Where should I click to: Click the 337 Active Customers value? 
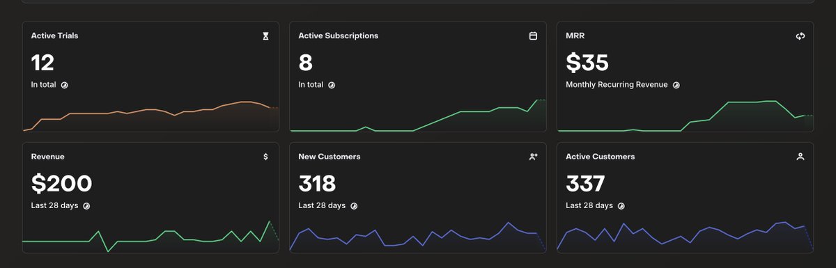(x=585, y=184)
